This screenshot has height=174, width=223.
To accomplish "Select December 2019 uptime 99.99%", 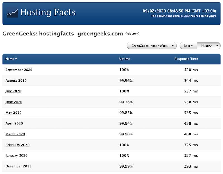I will coord(126,166).
